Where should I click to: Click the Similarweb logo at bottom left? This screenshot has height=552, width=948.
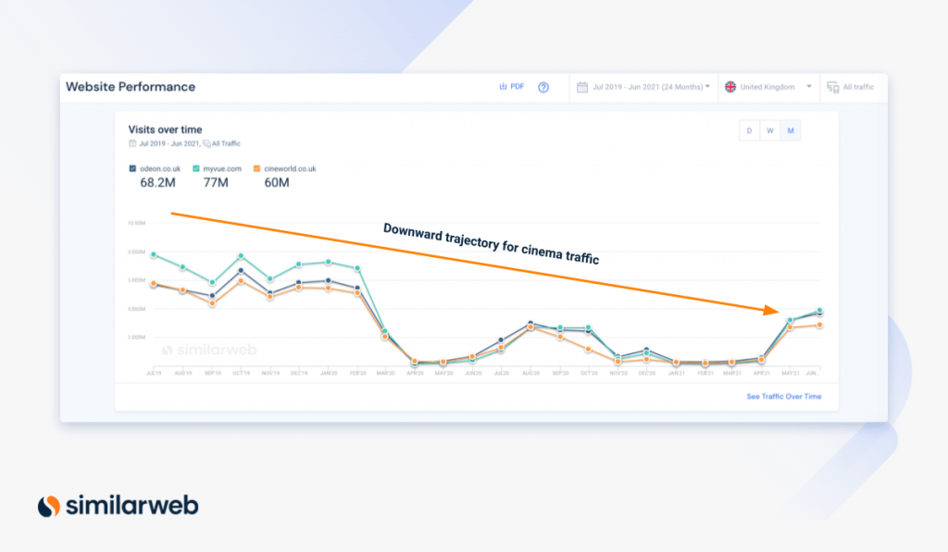[118, 506]
